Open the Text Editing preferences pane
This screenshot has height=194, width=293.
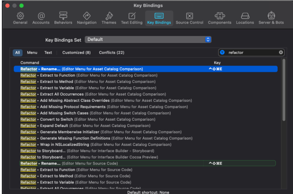click(x=132, y=18)
